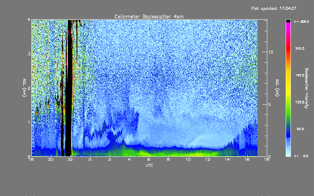Screen dimensions: 314x196
Task: Click the 'UTC' x-axis label
Action: pyautogui.click(x=149, y=165)
